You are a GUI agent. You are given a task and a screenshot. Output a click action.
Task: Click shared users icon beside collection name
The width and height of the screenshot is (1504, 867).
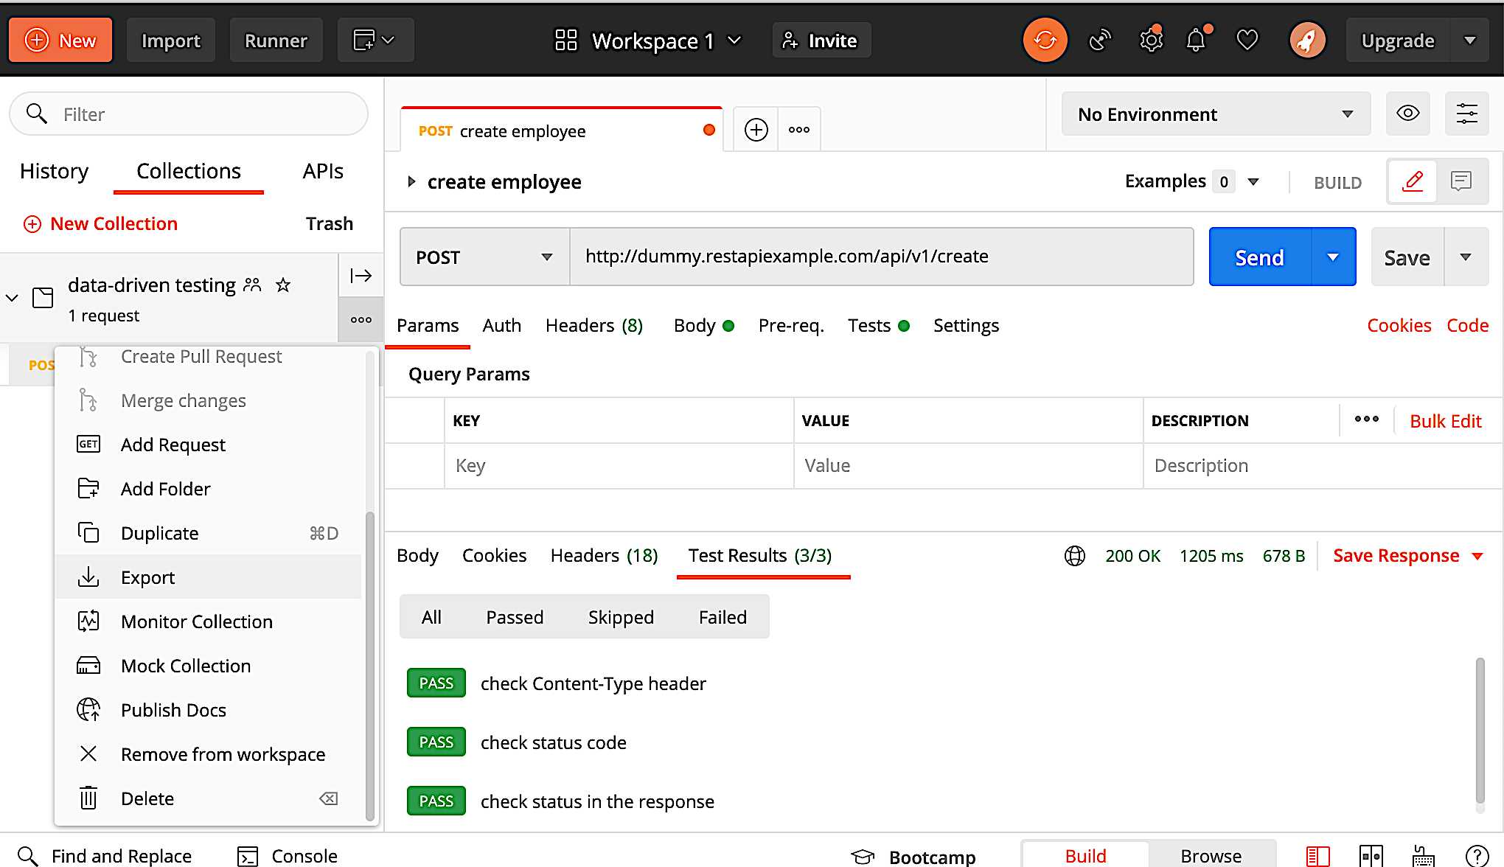click(252, 285)
